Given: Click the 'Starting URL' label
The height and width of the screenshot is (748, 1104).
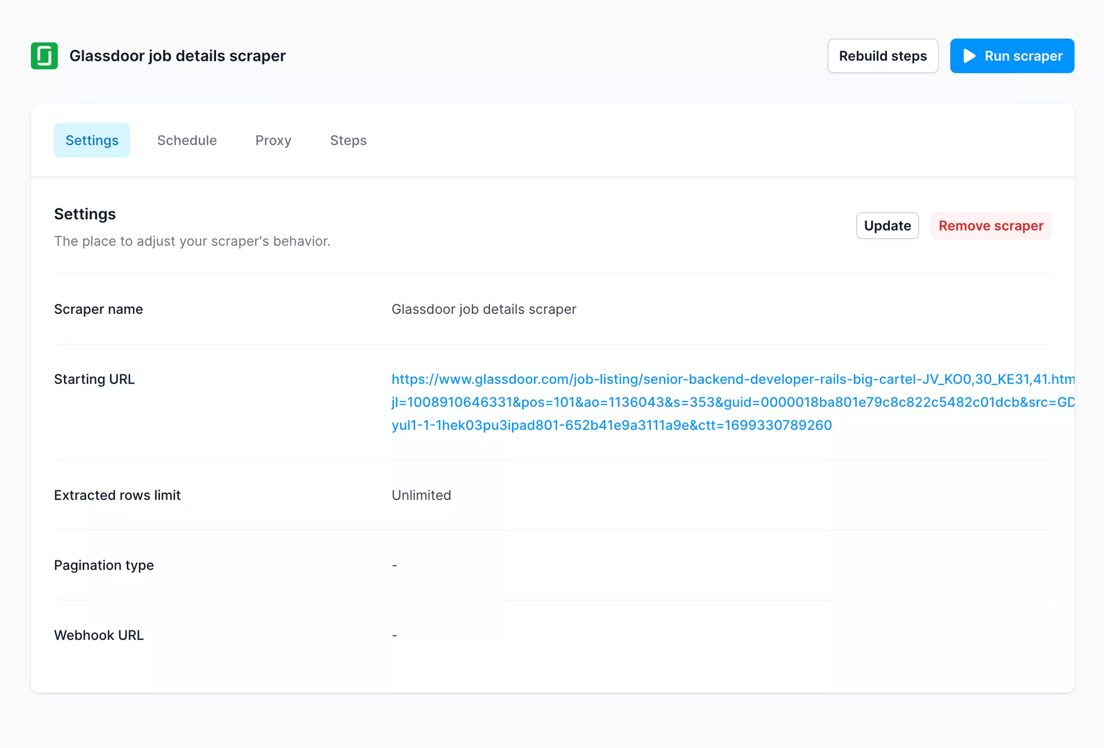Looking at the screenshot, I should [x=94, y=379].
